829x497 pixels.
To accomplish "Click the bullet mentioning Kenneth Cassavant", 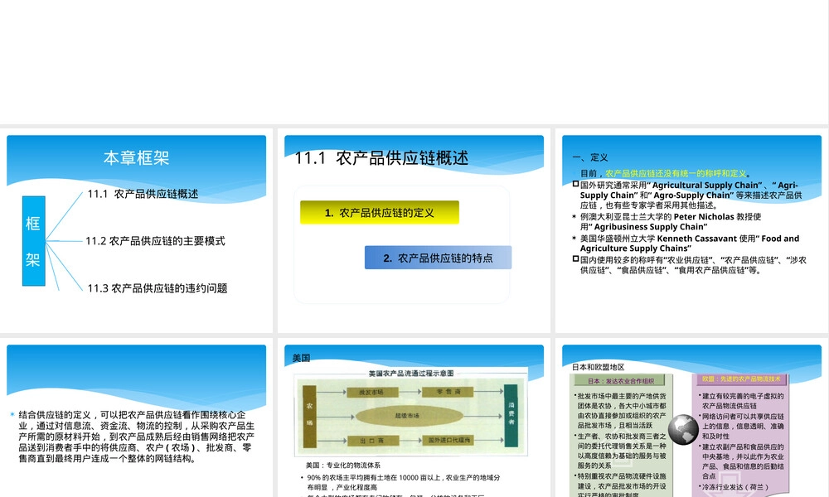I will tap(686, 243).
